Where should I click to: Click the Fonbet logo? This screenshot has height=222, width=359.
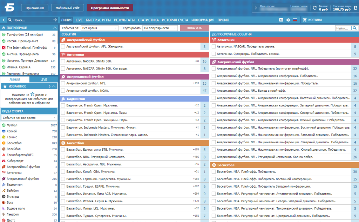click(9, 8)
